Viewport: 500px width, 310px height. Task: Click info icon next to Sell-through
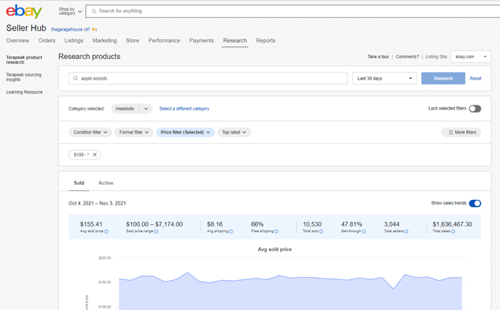point(364,231)
